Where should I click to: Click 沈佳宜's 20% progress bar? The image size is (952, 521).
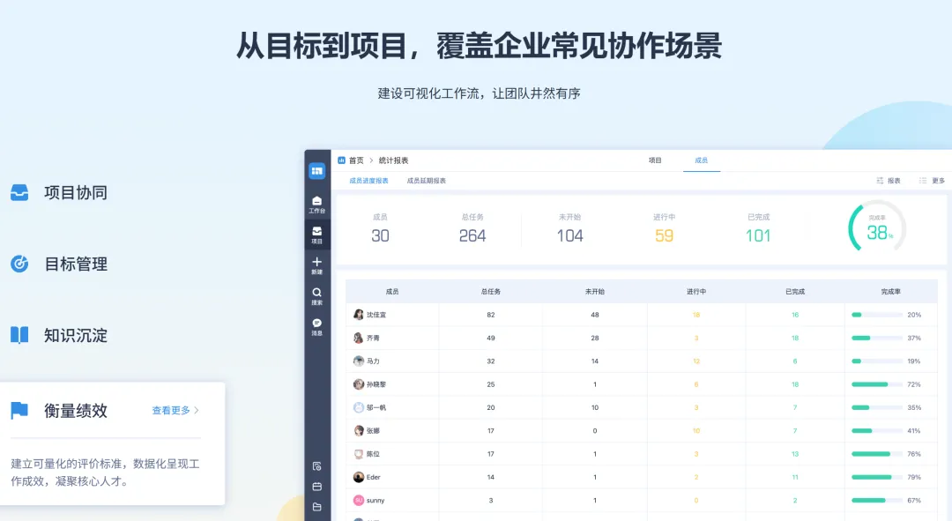(x=877, y=315)
